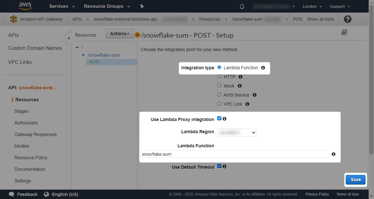The width and height of the screenshot is (374, 199).
Task: Open the Lambda Region select box
Action: (237, 133)
